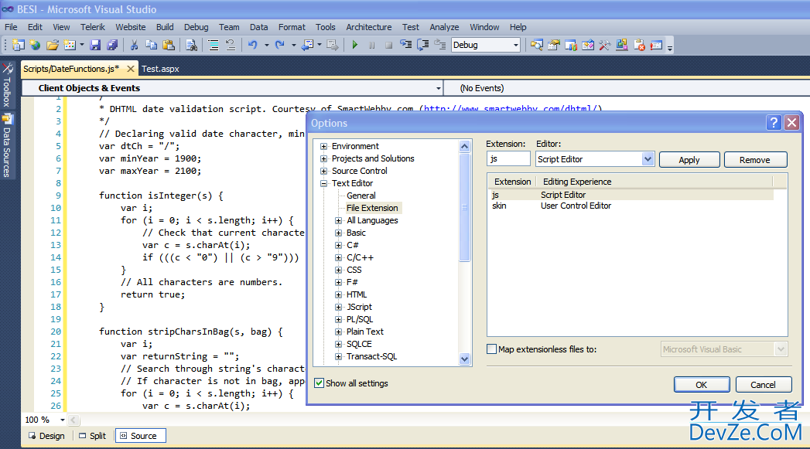The width and height of the screenshot is (810, 449).
Task: Click the Undo arrow icon
Action: 252,46
